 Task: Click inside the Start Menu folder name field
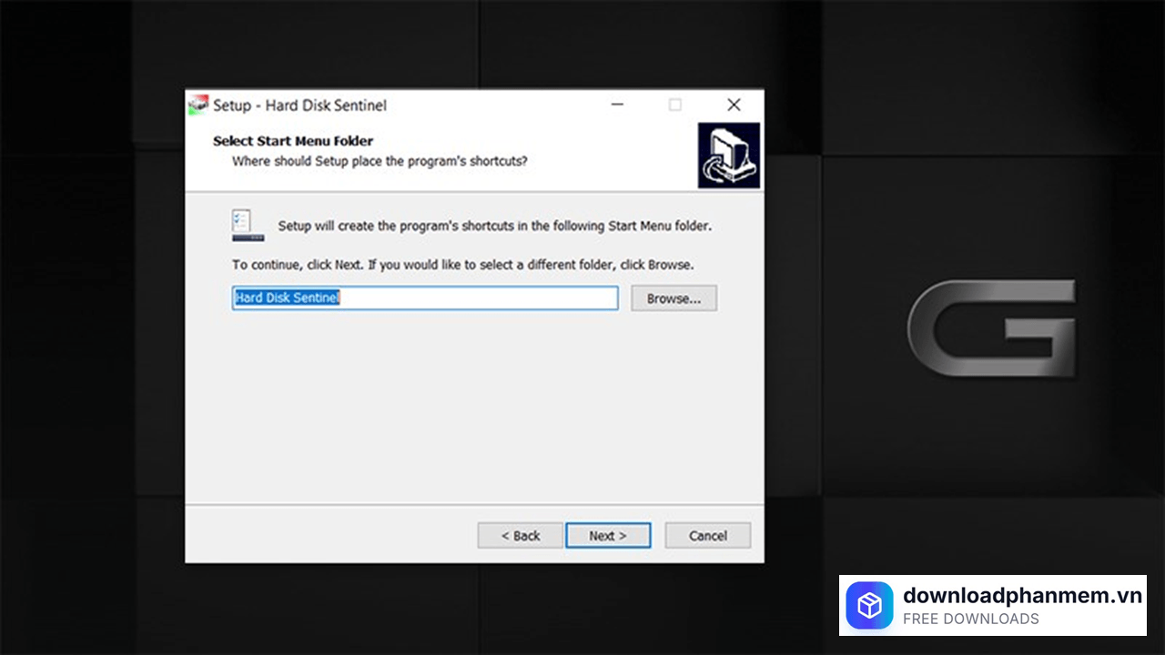pyautogui.click(x=473, y=298)
